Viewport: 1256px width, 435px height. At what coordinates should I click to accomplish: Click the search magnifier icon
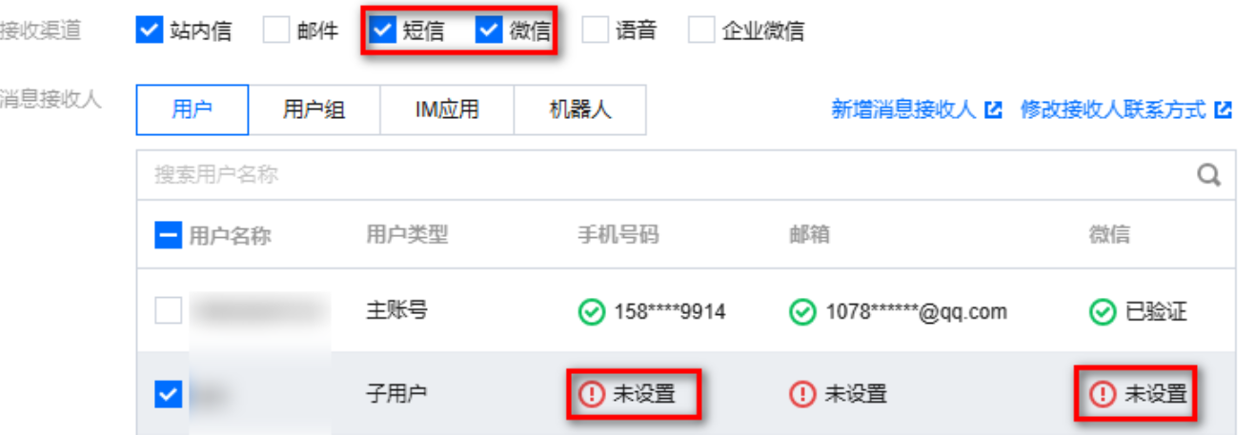pos(1208,175)
